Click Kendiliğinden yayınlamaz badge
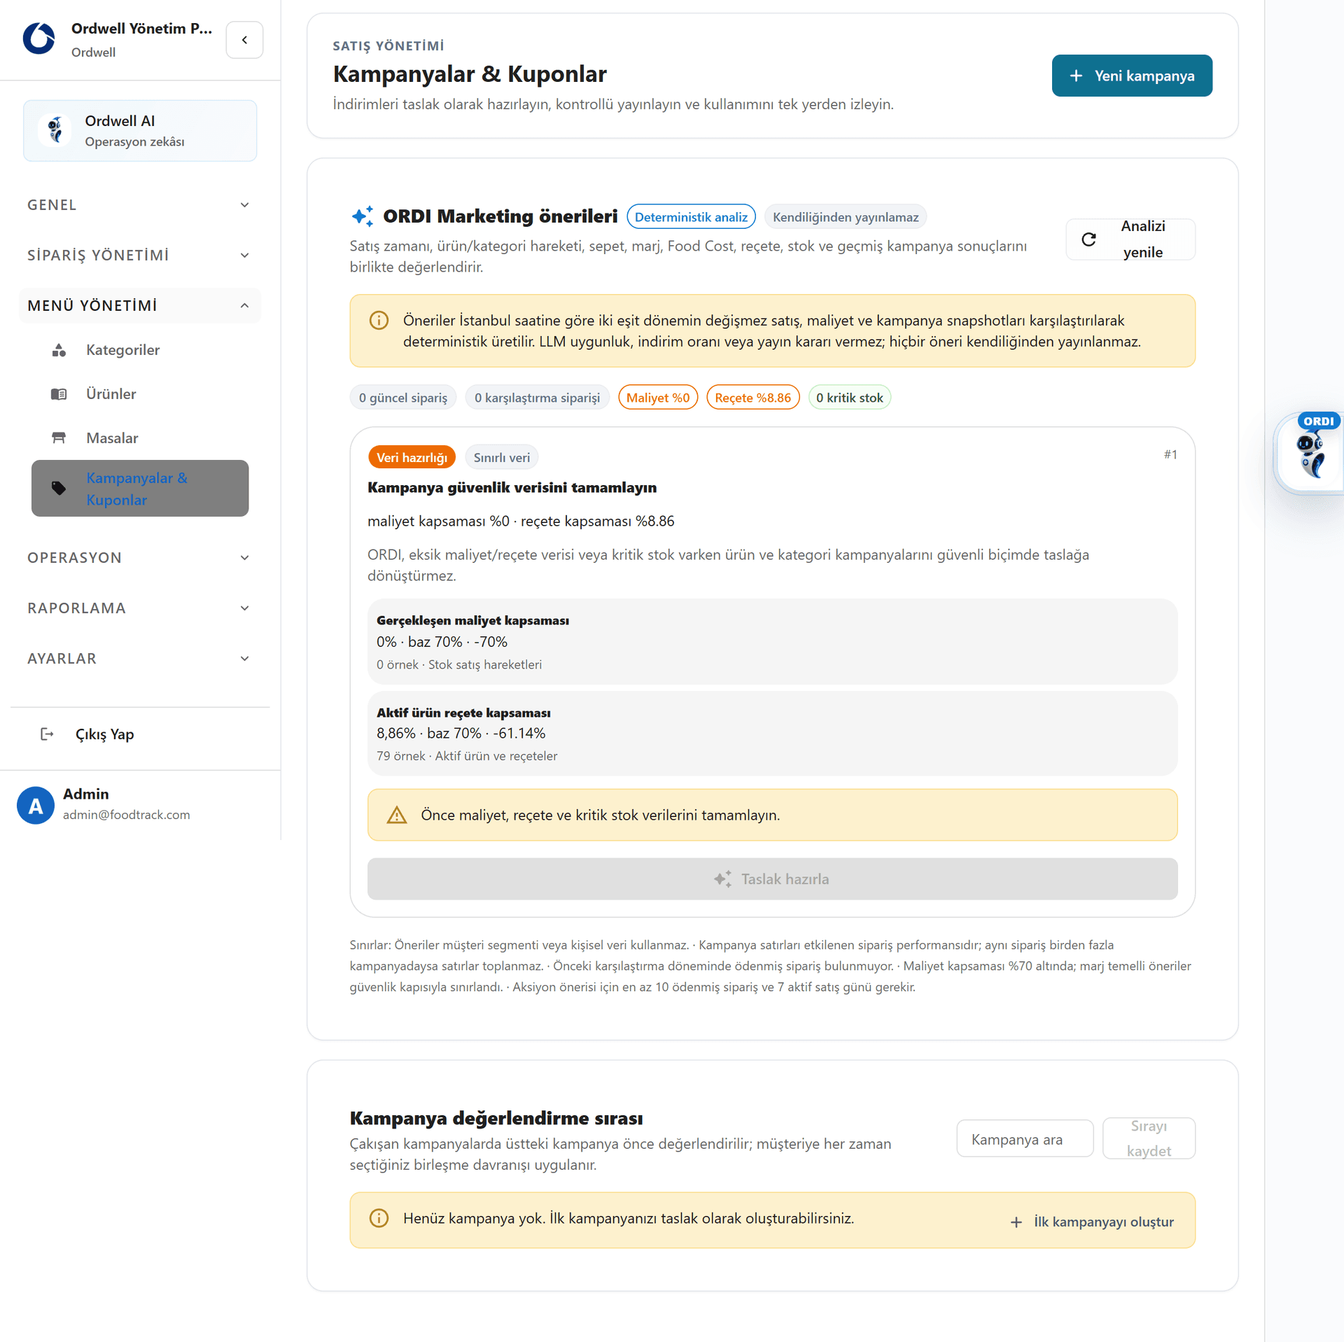Viewport: 1344px width, 1342px height. pos(846,217)
